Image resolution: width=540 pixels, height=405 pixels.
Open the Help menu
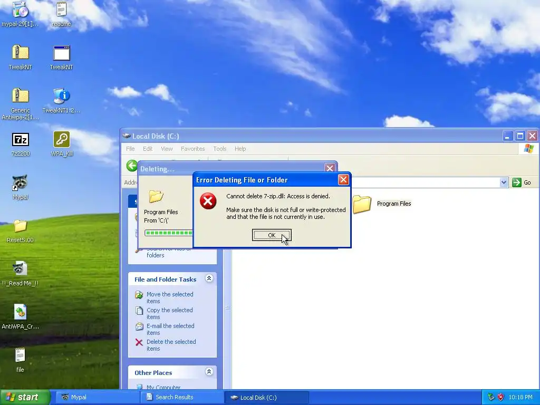click(240, 149)
